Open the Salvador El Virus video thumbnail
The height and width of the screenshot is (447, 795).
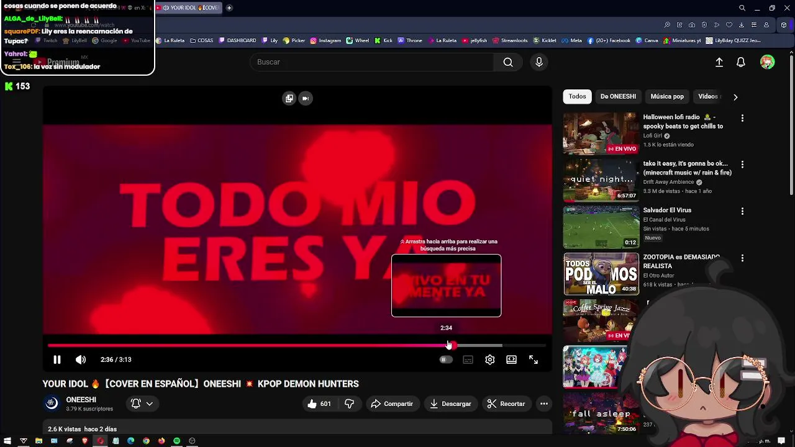(x=601, y=227)
